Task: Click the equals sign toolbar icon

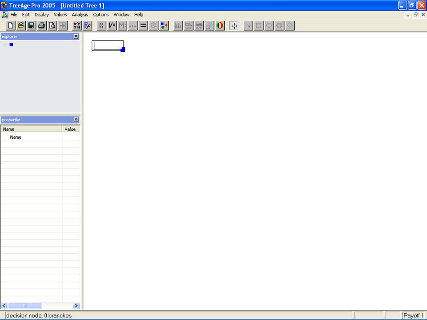Action: click(143, 26)
